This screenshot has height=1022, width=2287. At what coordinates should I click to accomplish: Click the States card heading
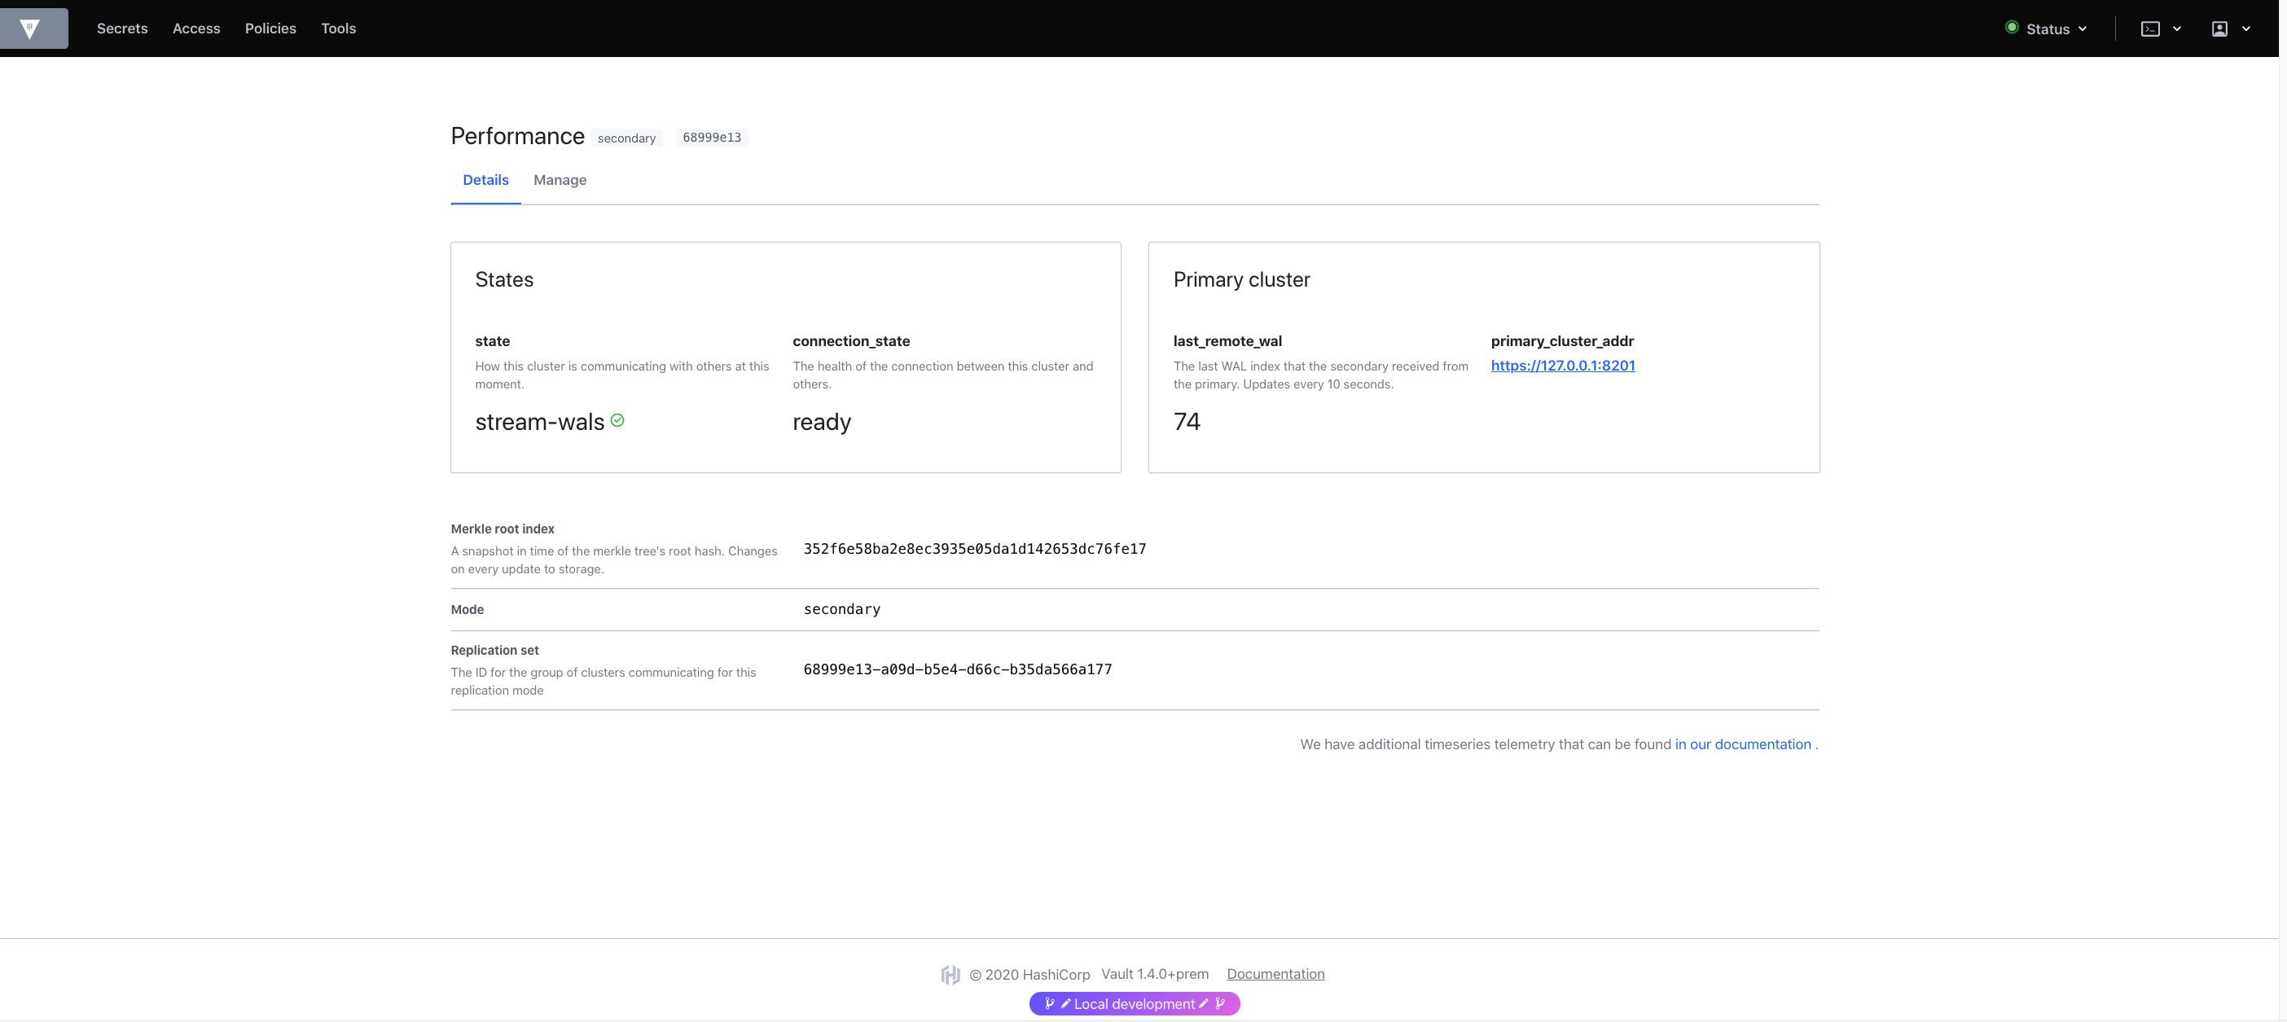[x=504, y=279]
